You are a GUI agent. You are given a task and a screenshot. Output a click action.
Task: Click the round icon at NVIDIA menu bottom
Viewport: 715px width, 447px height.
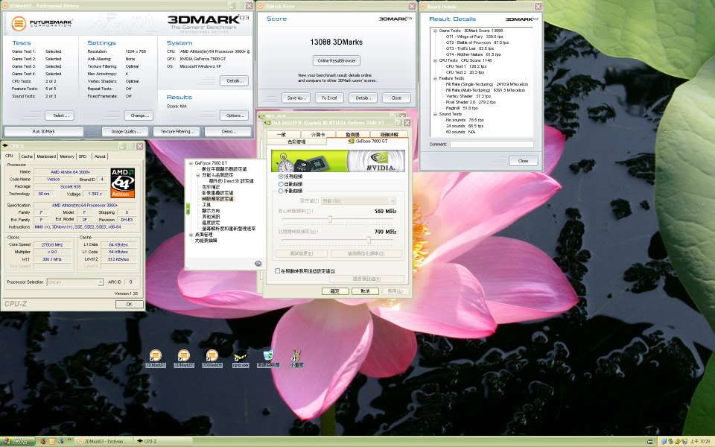click(258, 263)
